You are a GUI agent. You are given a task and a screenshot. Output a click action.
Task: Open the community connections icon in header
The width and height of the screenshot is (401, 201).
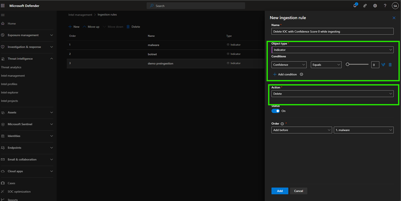pyautogui.click(x=365, y=6)
